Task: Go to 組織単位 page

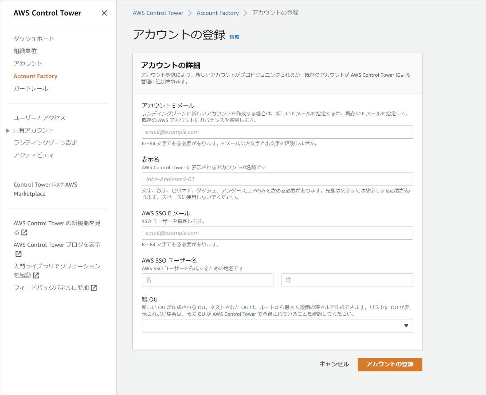Action: point(25,51)
